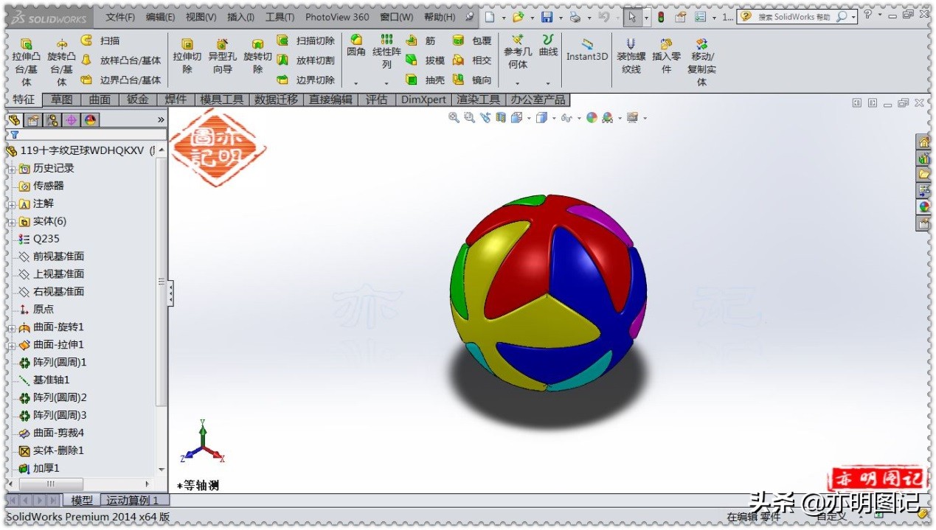This screenshot has height=530, width=936.
Task: Open the display style dropdown arrow
Action: coord(554,117)
